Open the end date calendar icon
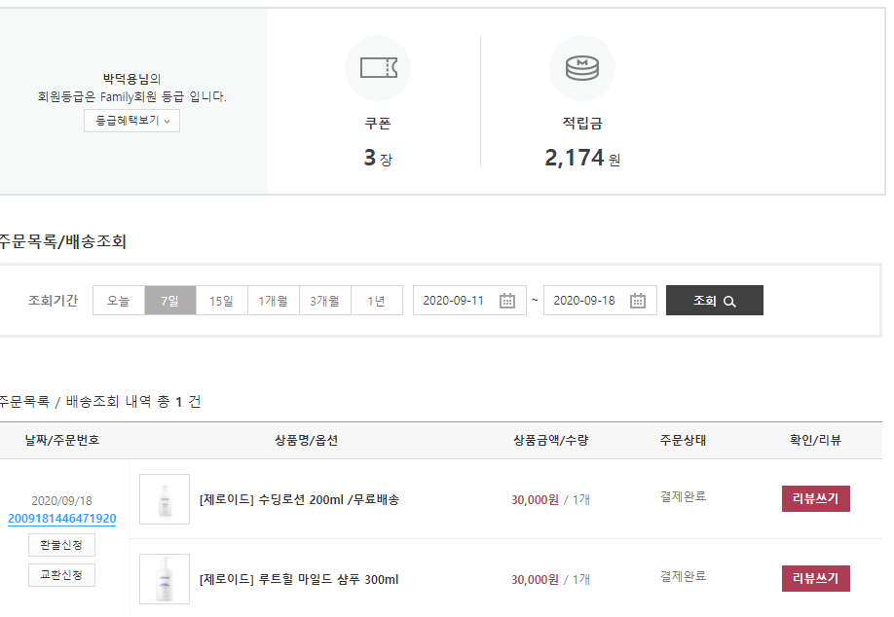Screen dimensions: 894x617 pos(638,301)
